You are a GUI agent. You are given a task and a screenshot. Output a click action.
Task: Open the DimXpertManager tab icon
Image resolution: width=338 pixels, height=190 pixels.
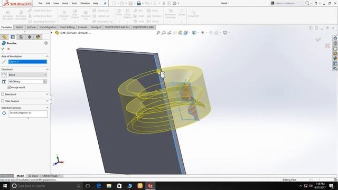30,37
